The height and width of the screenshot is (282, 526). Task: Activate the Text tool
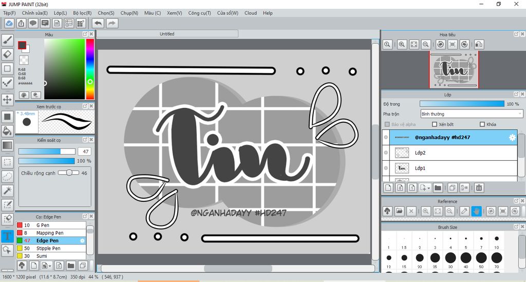click(x=7, y=236)
